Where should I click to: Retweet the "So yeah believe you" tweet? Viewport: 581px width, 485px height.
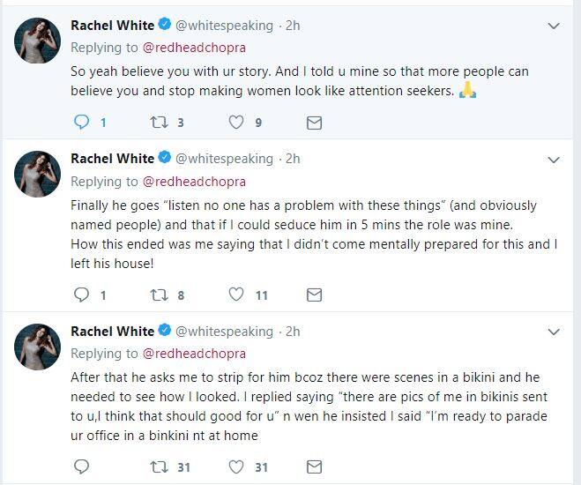159,123
